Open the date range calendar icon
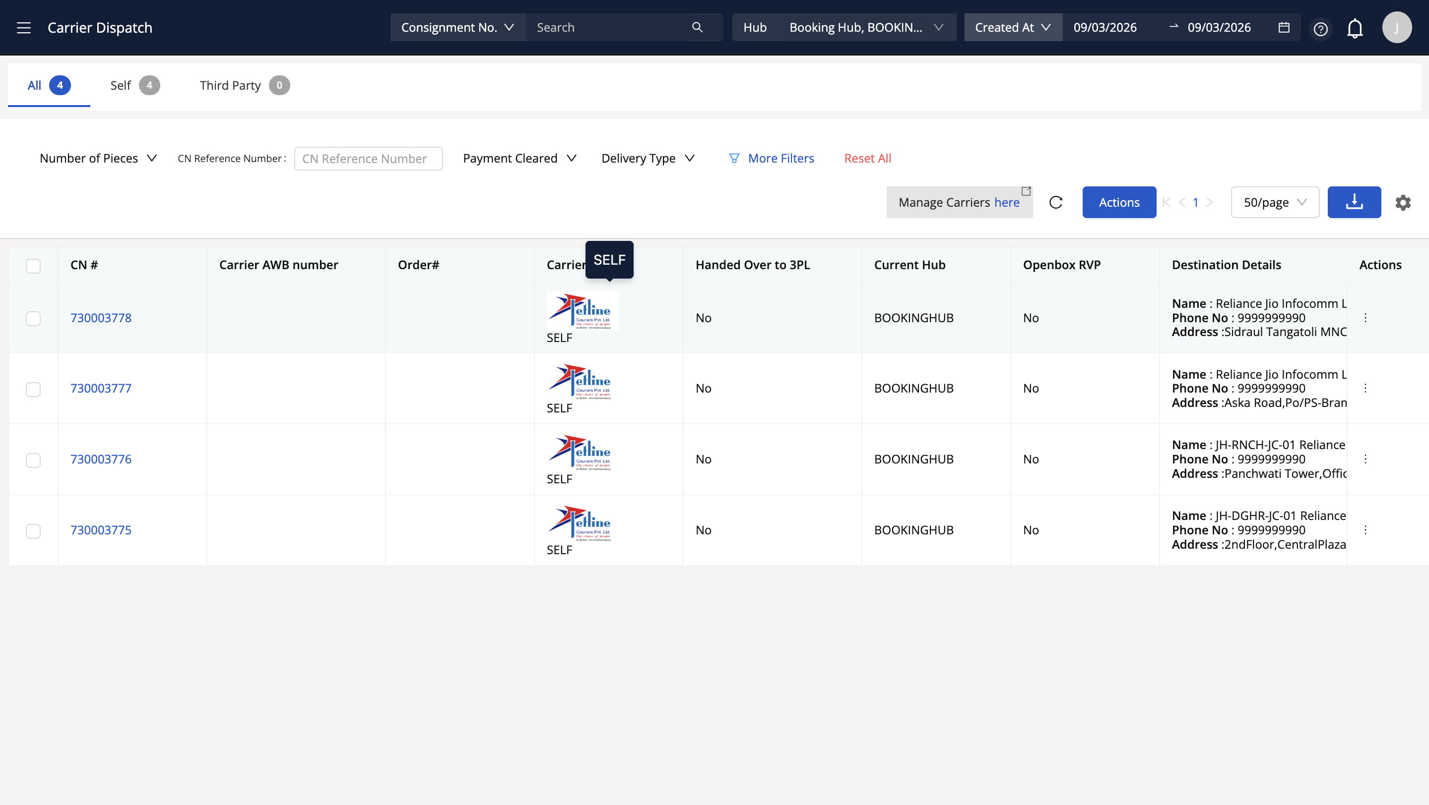Image resolution: width=1429 pixels, height=805 pixels. pos(1284,27)
